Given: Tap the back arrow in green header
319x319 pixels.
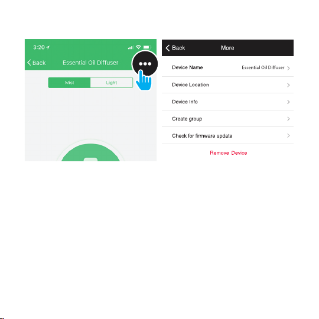Looking at the screenshot, I should pos(29,63).
